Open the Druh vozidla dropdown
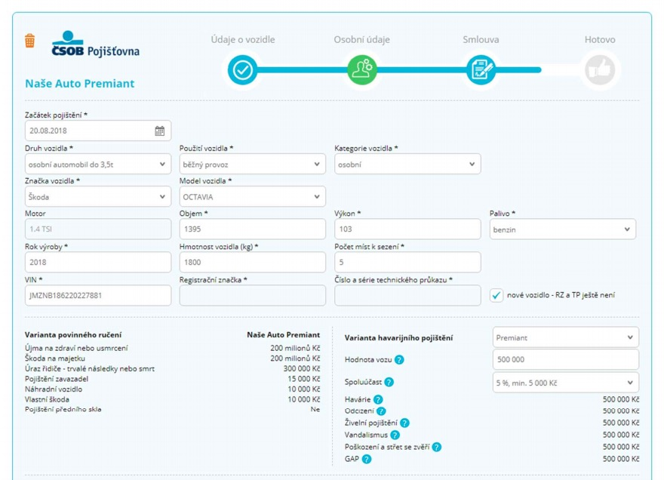This screenshot has width=664, height=480. click(98, 164)
